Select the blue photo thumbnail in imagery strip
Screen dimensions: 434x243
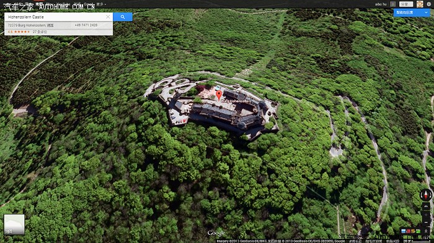(x=403, y=231)
